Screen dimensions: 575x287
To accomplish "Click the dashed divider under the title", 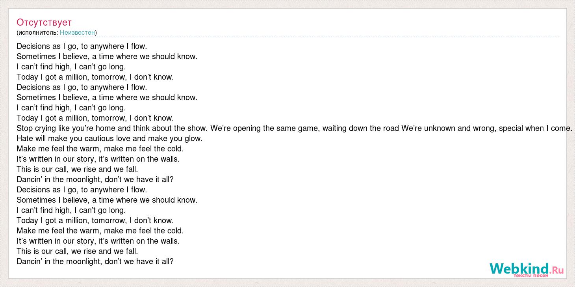I will coord(287,37).
